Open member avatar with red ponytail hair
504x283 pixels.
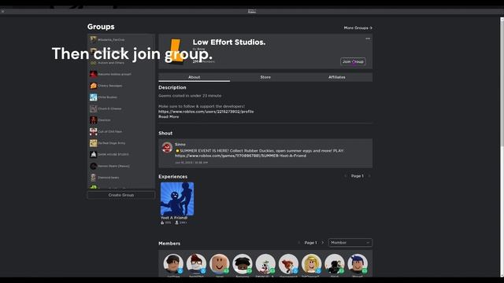[288, 264]
